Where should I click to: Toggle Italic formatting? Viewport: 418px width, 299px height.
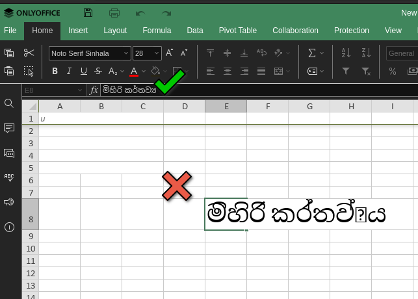(x=69, y=71)
